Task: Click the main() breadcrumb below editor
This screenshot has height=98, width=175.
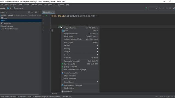Action: point(54,94)
